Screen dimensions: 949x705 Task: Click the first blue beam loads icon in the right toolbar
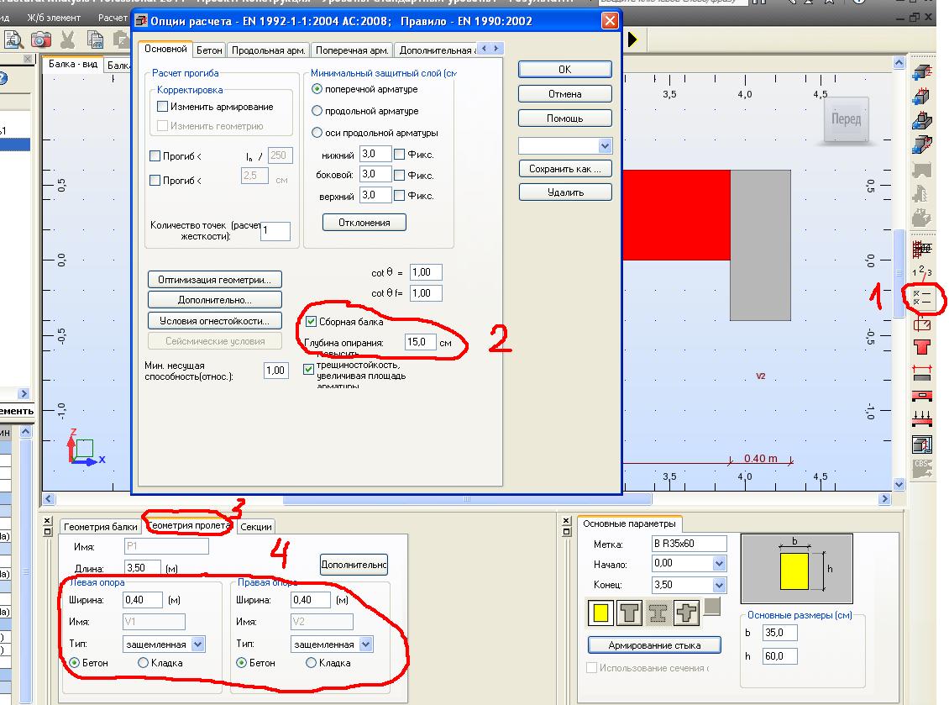pyautogui.click(x=922, y=73)
